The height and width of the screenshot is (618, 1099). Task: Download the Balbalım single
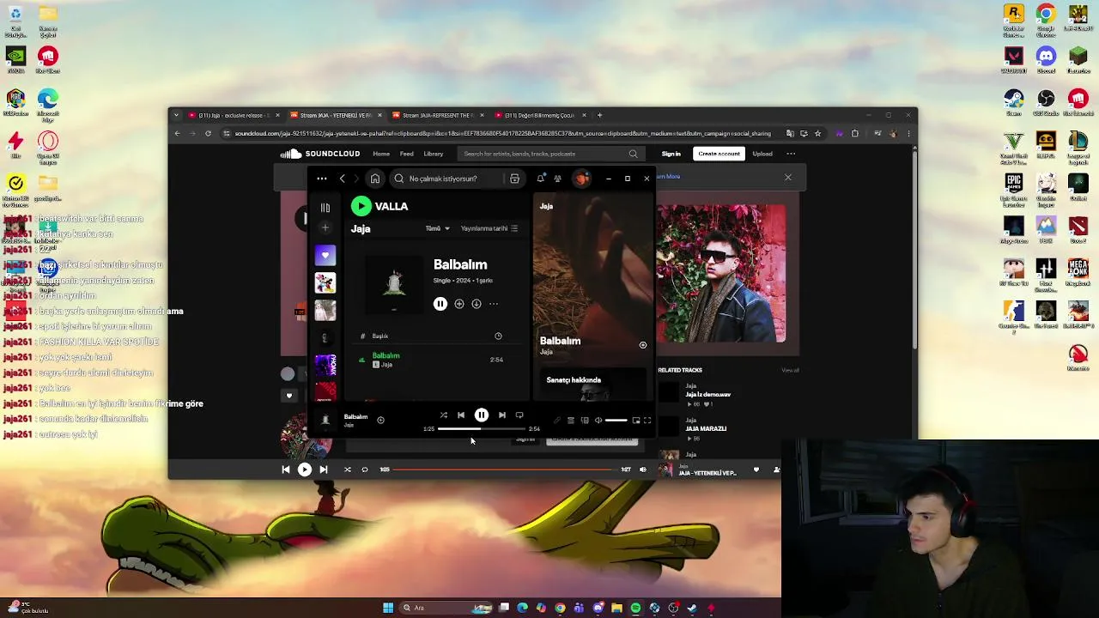tap(477, 304)
